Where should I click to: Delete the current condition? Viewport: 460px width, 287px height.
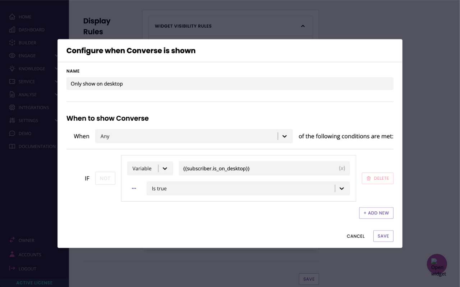point(377,178)
